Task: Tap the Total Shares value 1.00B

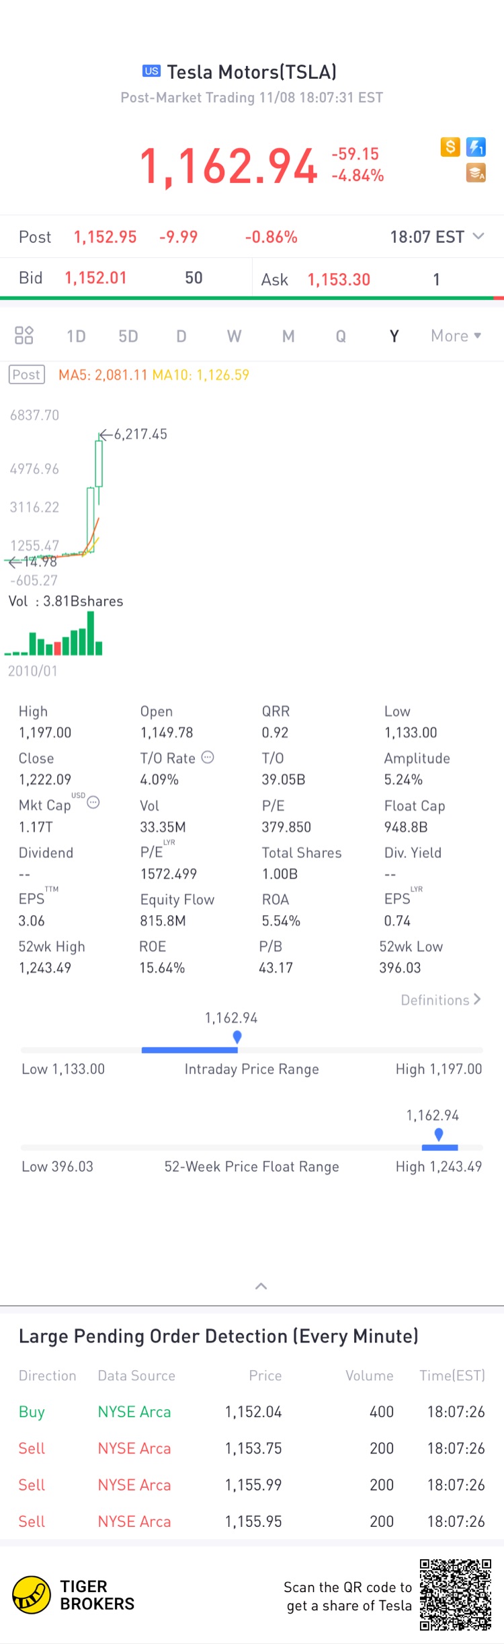Action: coord(280,874)
